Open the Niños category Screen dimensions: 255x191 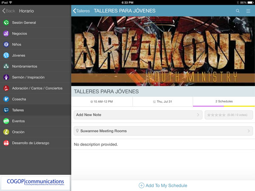point(35,44)
